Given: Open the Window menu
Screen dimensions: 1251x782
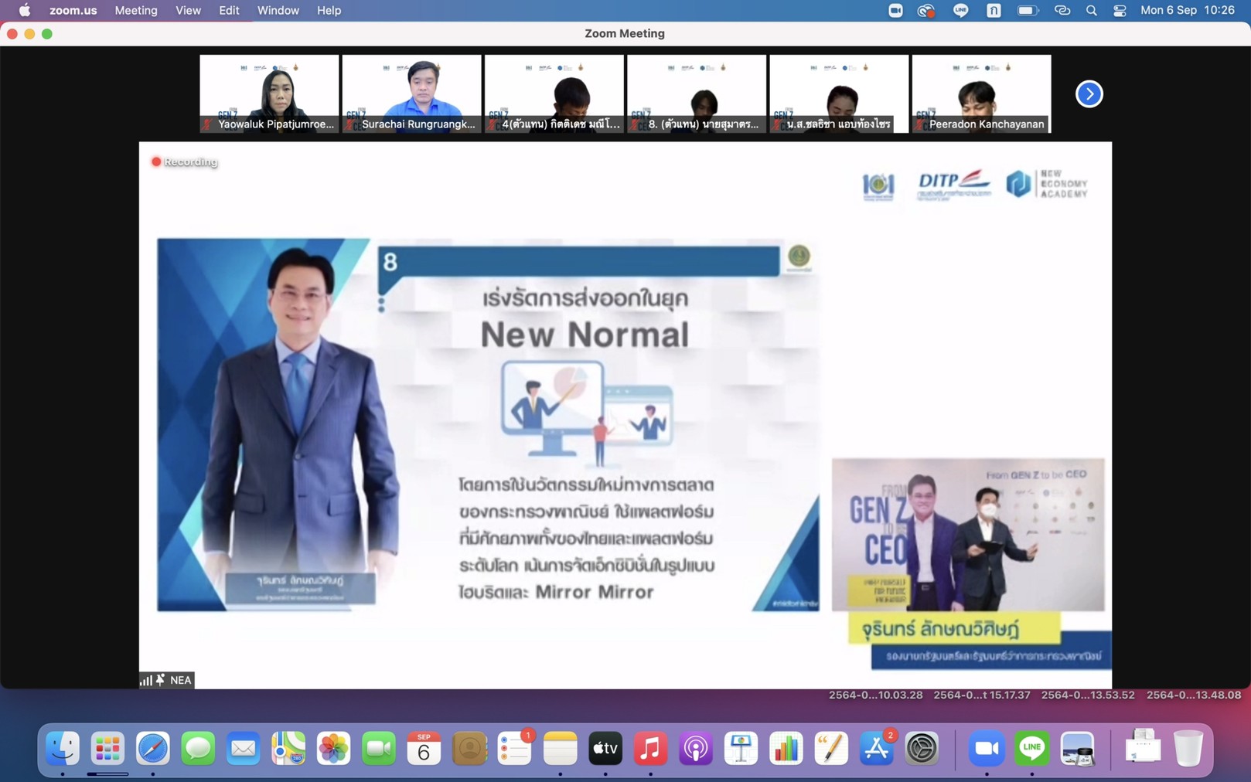Looking at the screenshot, I should pos(278,11).
